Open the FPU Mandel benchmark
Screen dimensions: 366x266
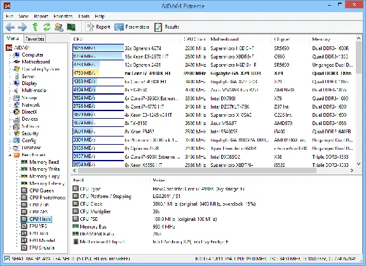click(x=38, y=241)
